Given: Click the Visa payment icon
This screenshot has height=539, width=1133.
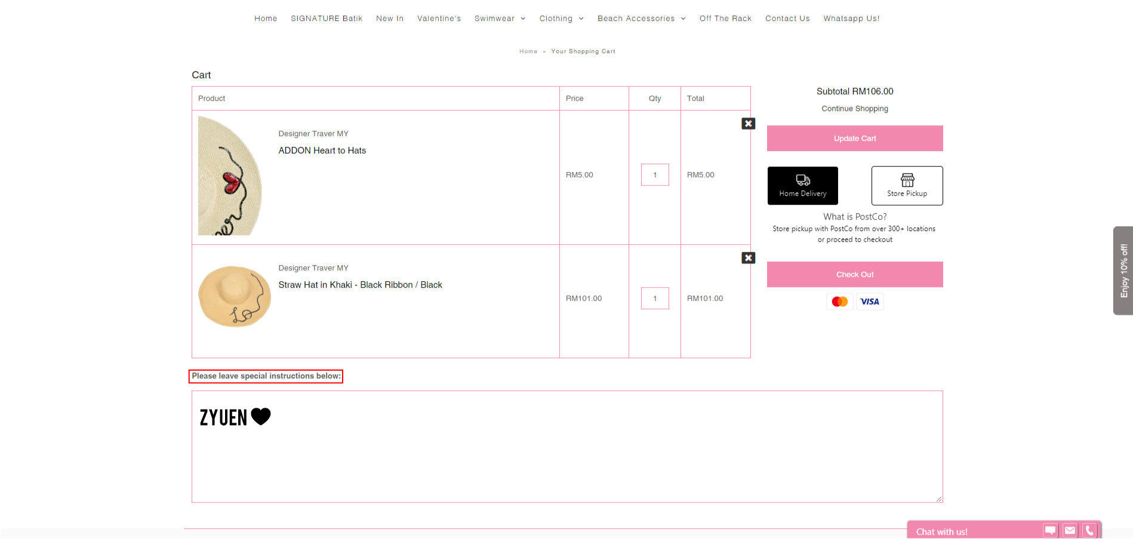Looking at the screenshot, I should tap(870, 301).
